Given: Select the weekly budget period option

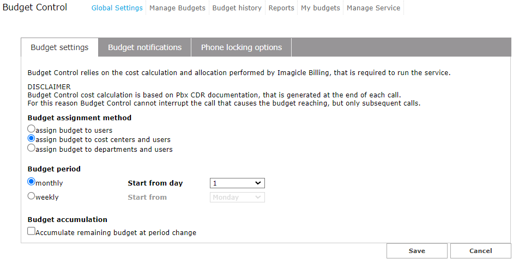Looking at the screenshot, I should 32,196.
